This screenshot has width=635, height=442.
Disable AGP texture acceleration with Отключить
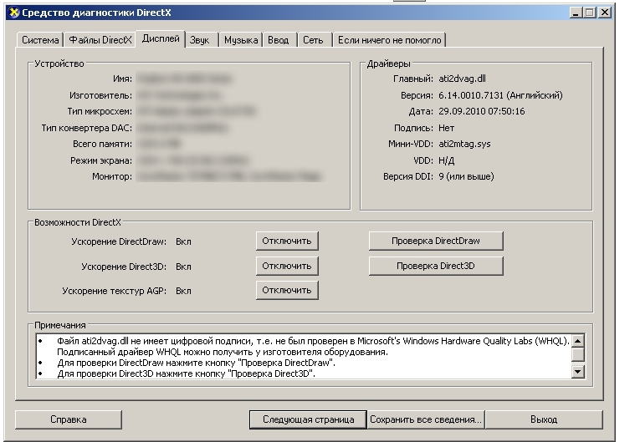[287, 291]
